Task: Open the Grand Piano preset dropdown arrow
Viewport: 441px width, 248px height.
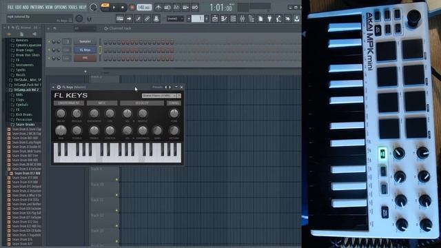Action: pos(179,96)
